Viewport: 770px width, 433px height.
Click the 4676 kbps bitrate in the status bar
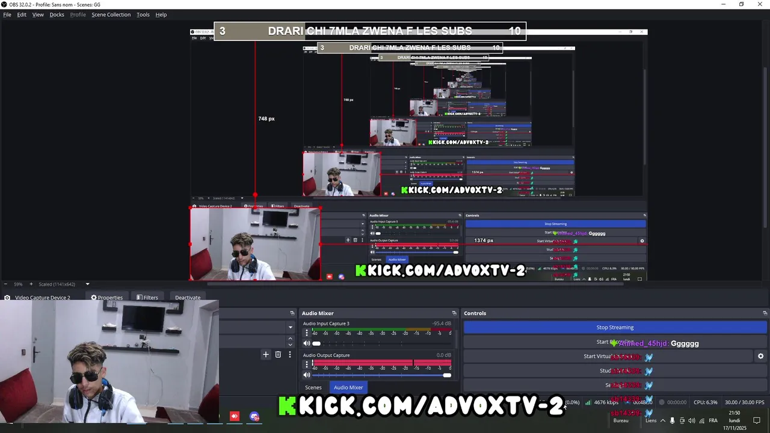[x=606, y=402]
